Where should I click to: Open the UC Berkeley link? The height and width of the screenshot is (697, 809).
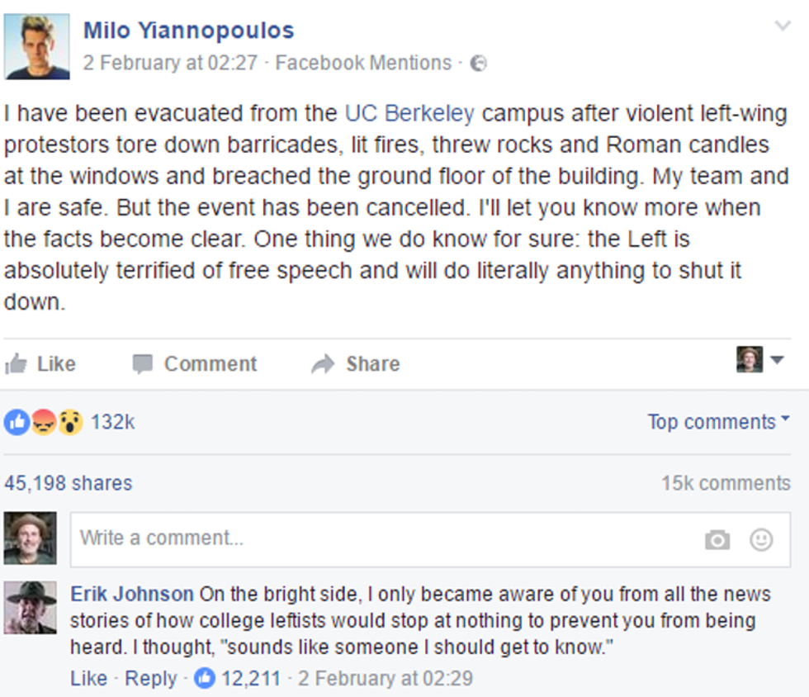pyautogui.click(x=409, y=112)
